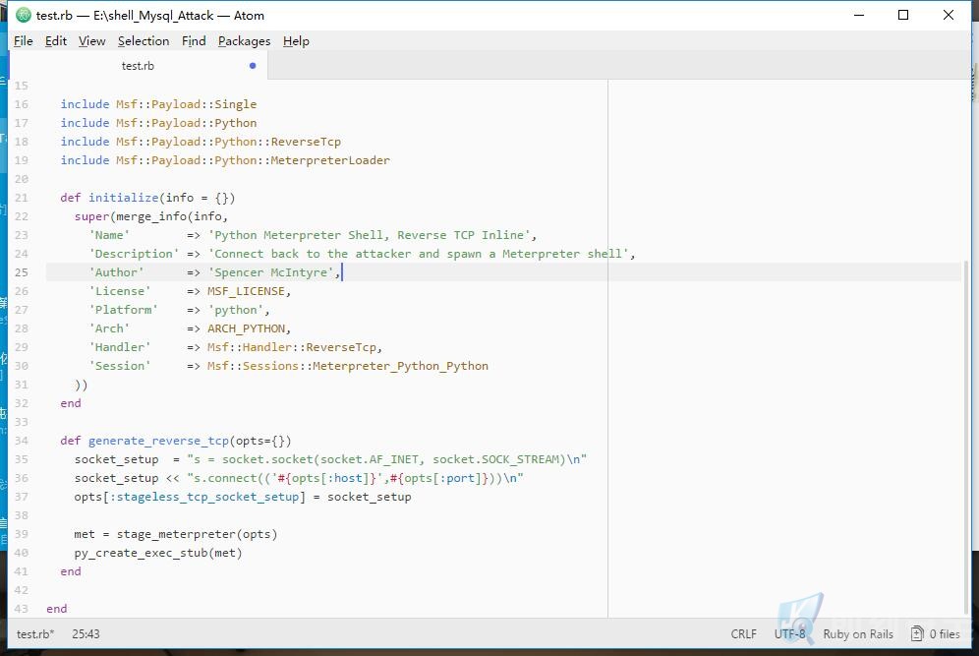The height and width of the screenshot is (656, 979).
Task: Click 'Python Meterpreter Shell, Reverse TCP Inline' string
Action: point(369,235)
